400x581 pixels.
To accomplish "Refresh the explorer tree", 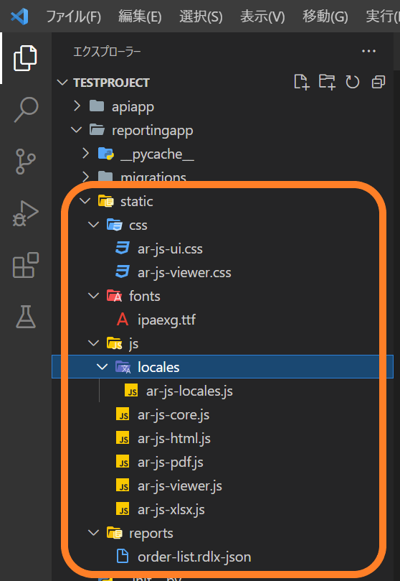I will pyautogui.click(x=352, y=82).
